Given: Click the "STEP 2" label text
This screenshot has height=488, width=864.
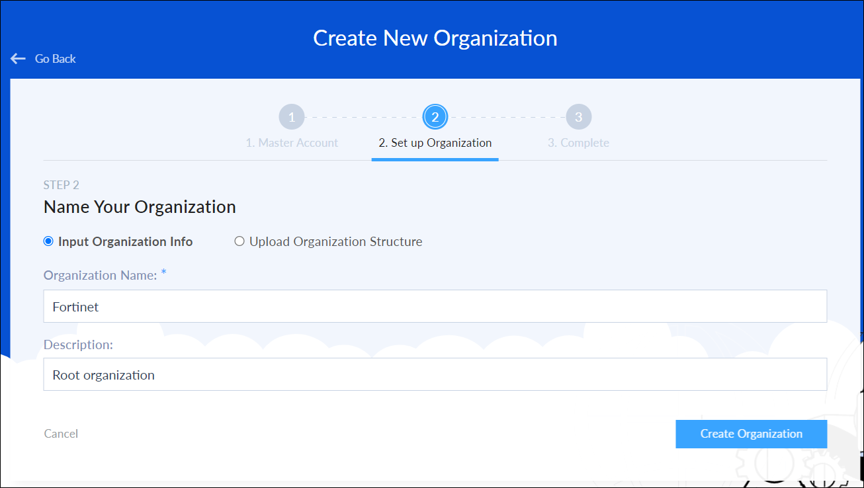Looking at the screenshot, I should click(x=61, y=184).
